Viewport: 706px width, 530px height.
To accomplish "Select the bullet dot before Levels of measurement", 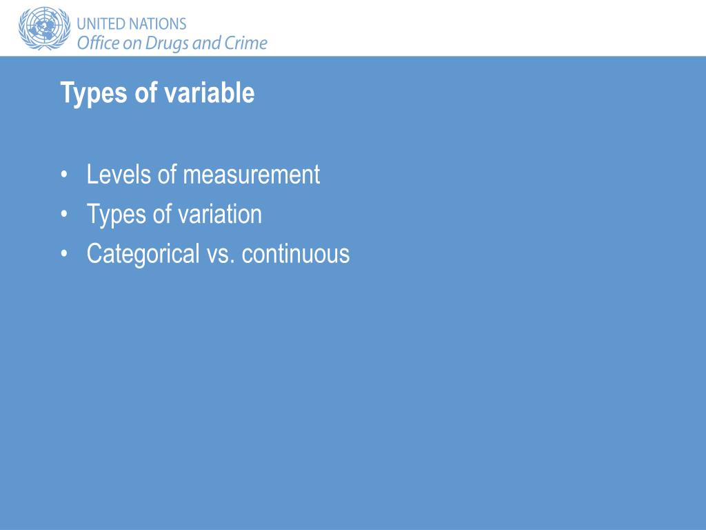I will click(x=64, y=175).
